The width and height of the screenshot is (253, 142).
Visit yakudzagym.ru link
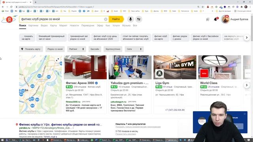pyautogui.click(x=119, y=102)
